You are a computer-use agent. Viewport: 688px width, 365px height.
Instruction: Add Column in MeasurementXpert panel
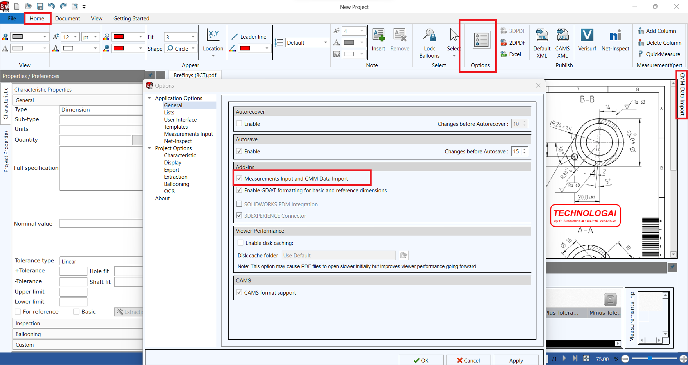coord(660,31)
